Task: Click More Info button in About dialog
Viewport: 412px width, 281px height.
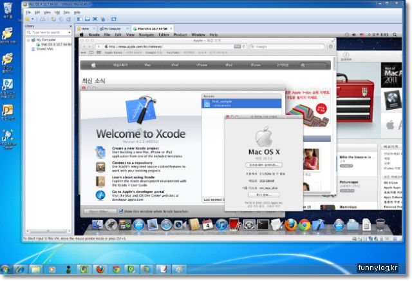Action: click(x=263, y=195)
